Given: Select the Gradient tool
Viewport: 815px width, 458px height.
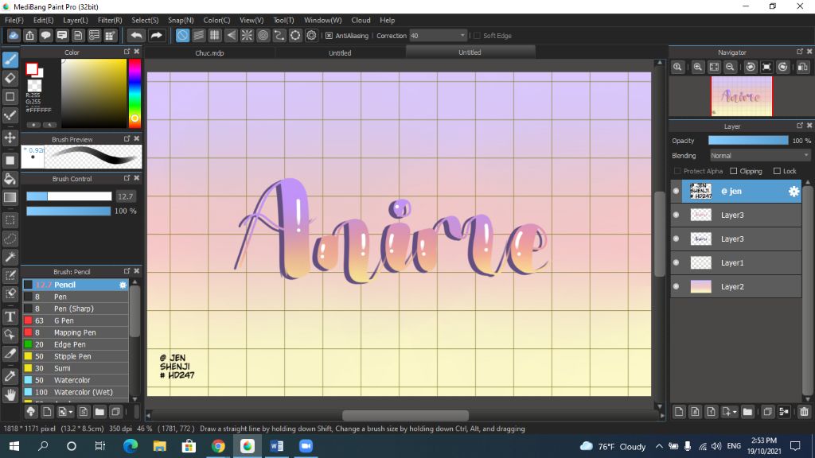Looking at the screenshot, I should click(10, 197).
